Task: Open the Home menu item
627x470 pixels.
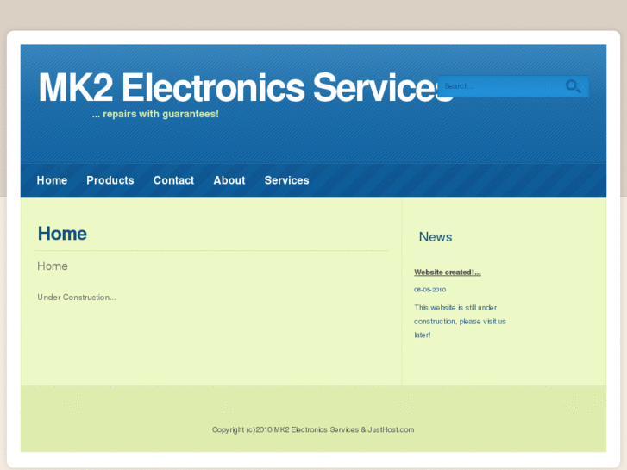Action: click(52, 180)
